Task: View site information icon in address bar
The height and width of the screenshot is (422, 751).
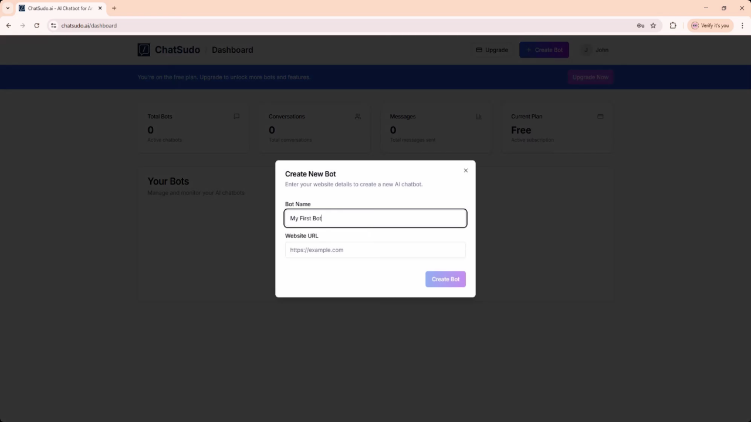Action: coord(53,25)
